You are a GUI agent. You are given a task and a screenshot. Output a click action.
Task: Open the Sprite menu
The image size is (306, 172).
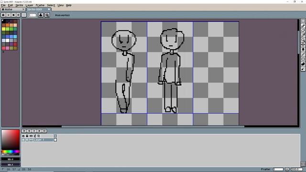click(x=19, y=5)
